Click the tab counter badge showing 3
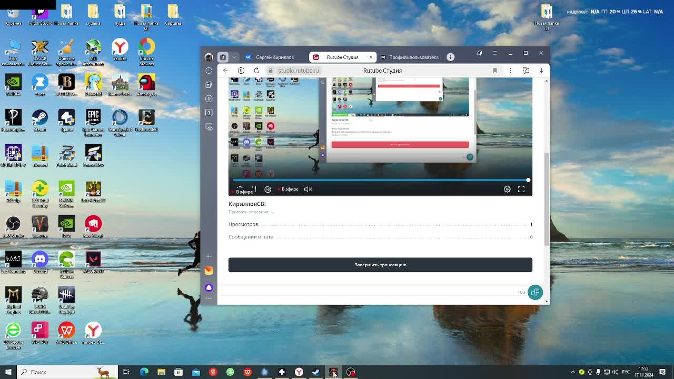Screen dimensions: 674x379 coord(223,57)
